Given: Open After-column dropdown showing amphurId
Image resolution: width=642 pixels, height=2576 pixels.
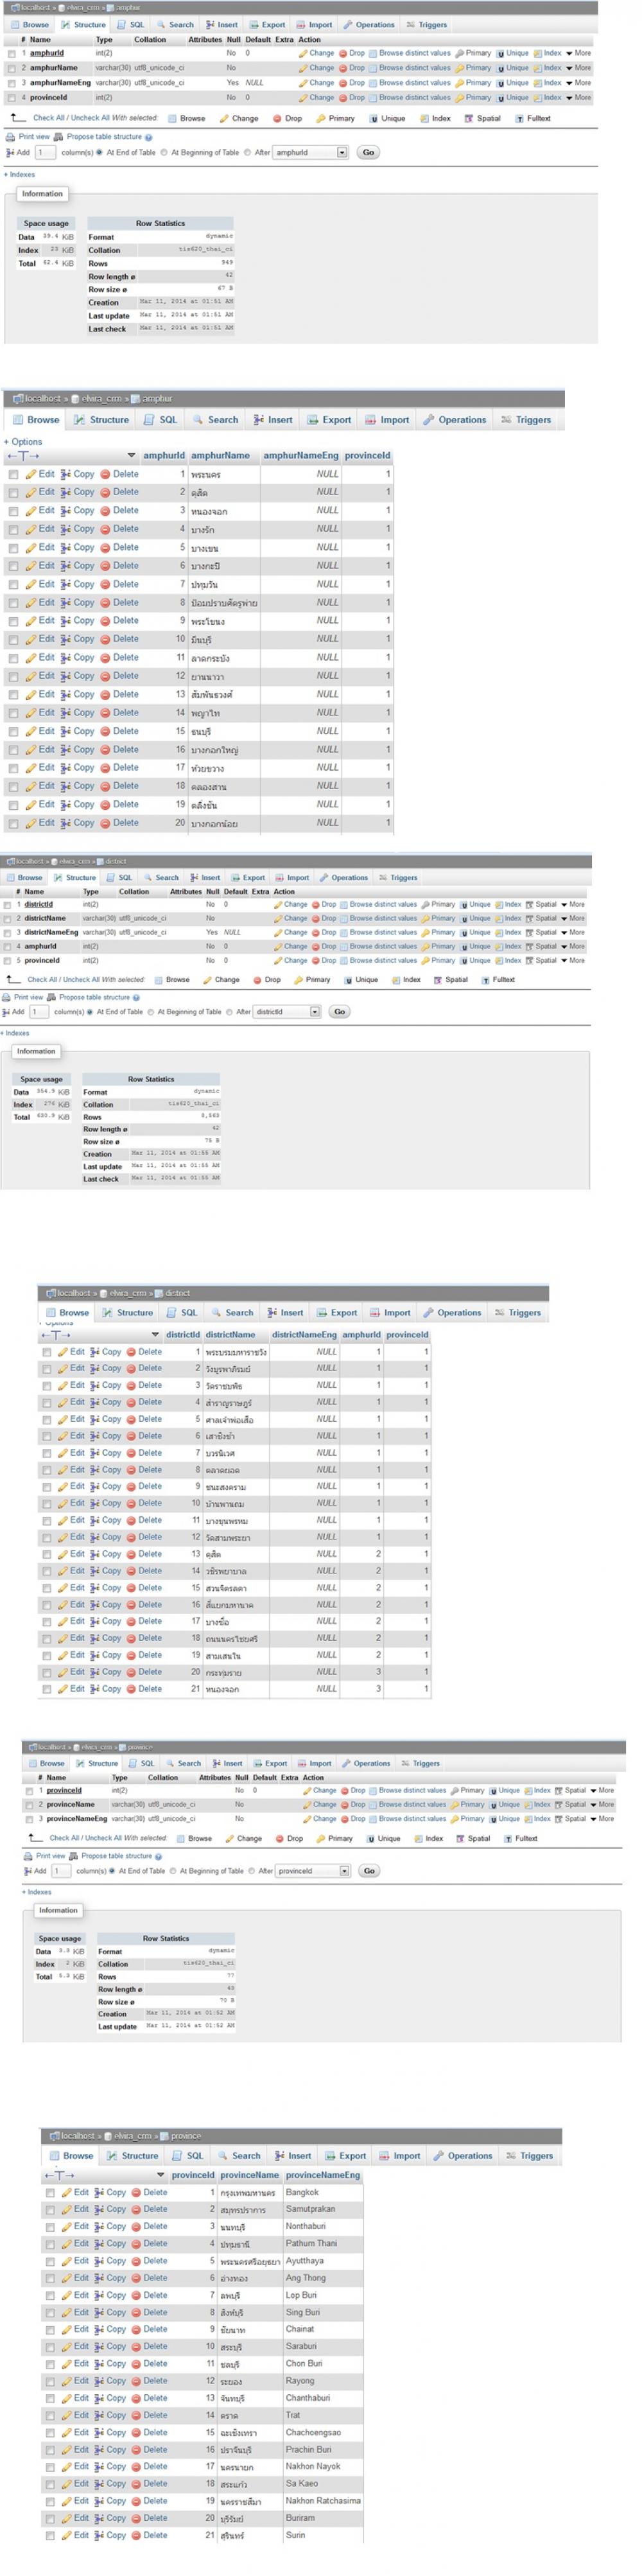Looking at the screenshot, I should point(311,153).
